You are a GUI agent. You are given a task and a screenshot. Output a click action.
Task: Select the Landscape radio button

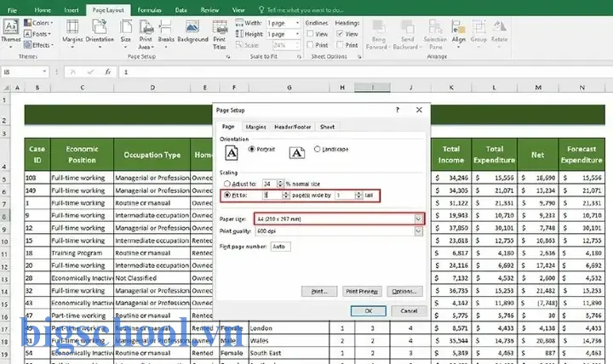tap(317, 149)
